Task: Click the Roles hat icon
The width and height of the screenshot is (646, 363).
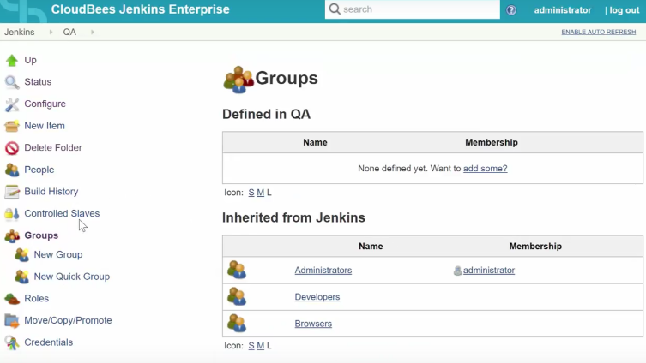Action: pos(11,299)
